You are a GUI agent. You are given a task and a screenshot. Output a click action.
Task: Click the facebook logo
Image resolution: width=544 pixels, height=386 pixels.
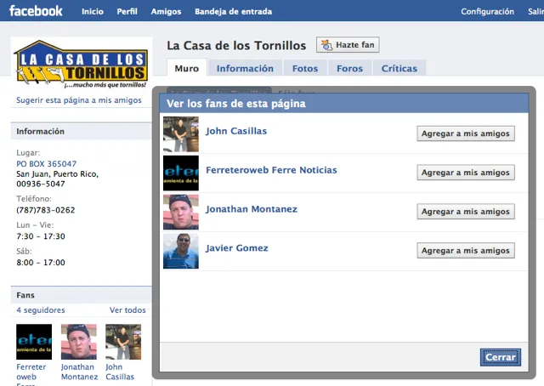click(x=36, y=11)
